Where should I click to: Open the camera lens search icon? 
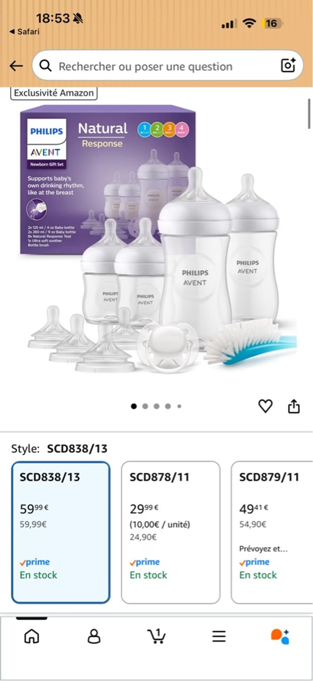coord(288,65)
